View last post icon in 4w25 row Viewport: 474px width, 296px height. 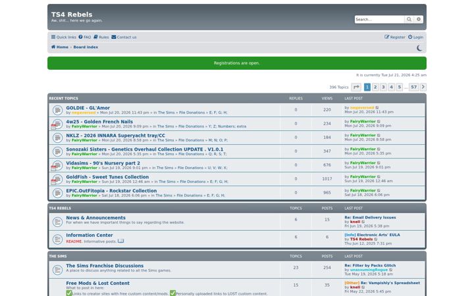[x=379, y=122]
